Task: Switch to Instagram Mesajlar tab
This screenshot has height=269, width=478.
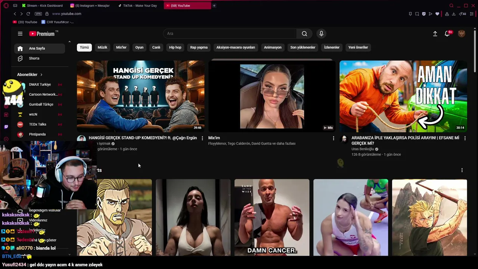Action: tap(91, 6)
